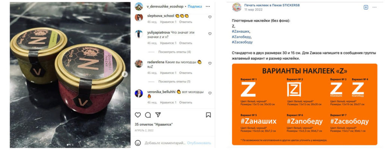Like yuliyapiatrova's comment with its heart

[x=210, y=34]
